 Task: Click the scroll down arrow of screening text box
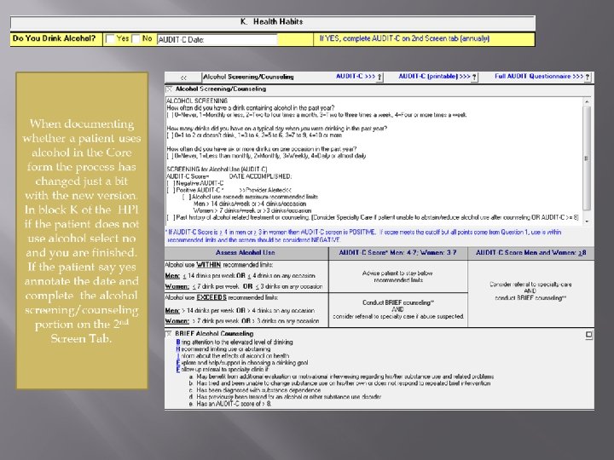[x=587, y=221]
